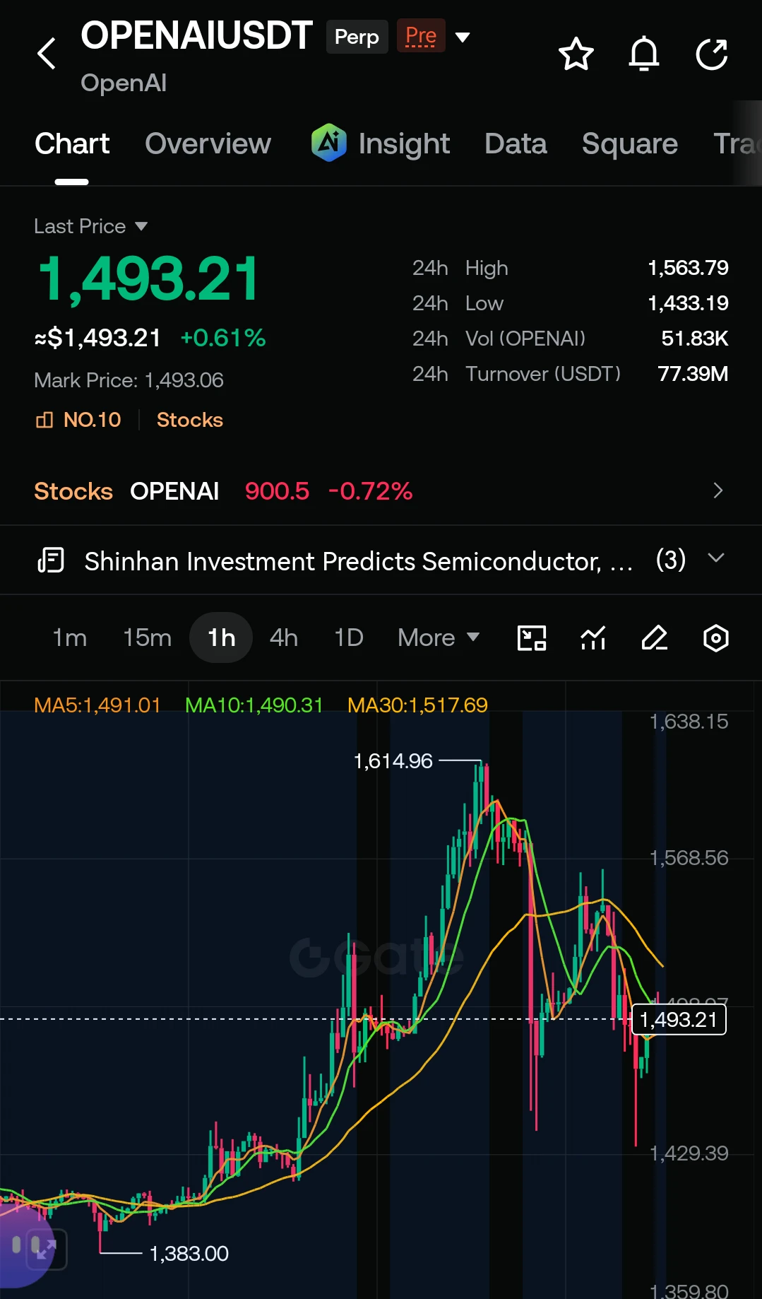Expand the news list chevron by (3)

(x=716, y=558)
